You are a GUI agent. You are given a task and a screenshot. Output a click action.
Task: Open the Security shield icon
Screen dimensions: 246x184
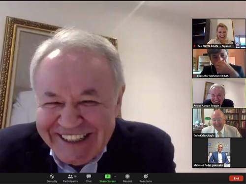[52, 176]
